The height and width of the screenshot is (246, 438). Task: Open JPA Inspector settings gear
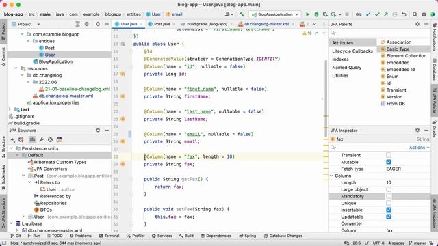click(x=417, y=131)
